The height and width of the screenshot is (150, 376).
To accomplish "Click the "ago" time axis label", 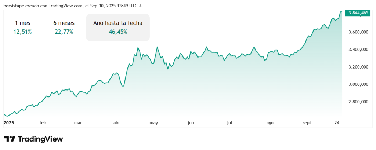I will tap(270, 122).
